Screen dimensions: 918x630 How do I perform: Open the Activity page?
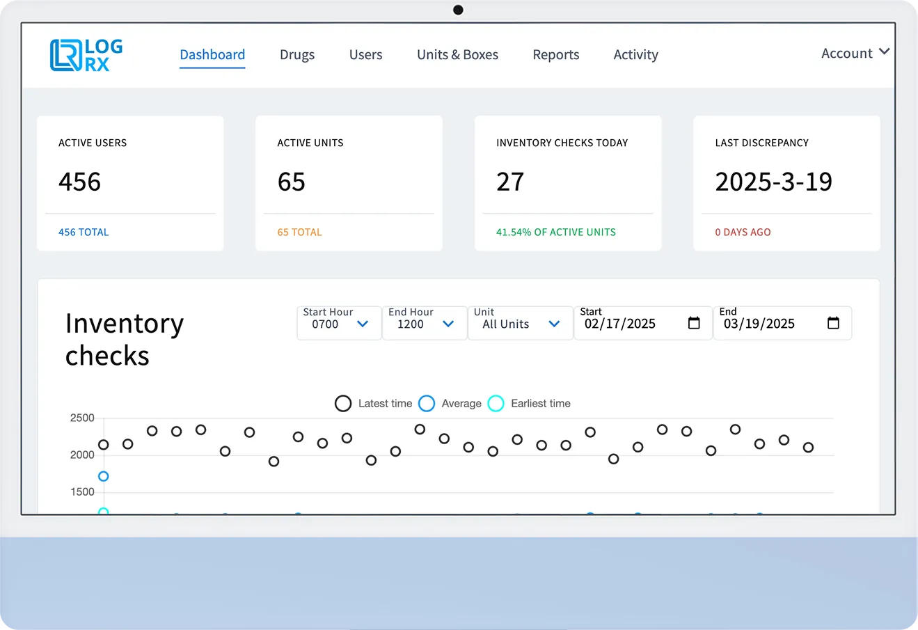click(635, 55)
